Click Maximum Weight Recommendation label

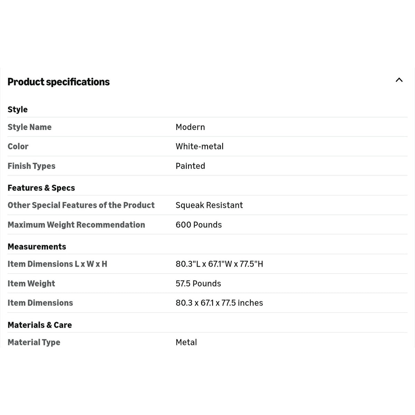(76, 225)
